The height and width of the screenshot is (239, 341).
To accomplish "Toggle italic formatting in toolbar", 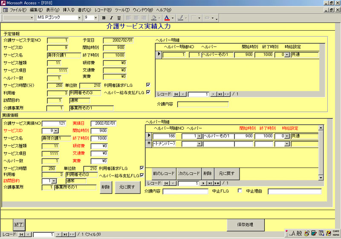I will click(111, 18).
